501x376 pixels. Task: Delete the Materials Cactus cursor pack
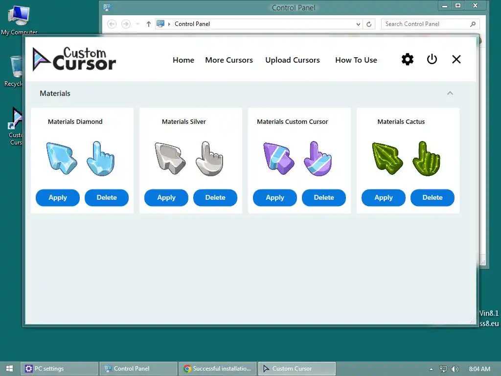coord(433,198)
